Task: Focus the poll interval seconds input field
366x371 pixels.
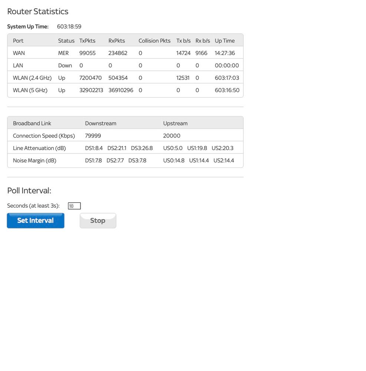Action: point(74,206)
